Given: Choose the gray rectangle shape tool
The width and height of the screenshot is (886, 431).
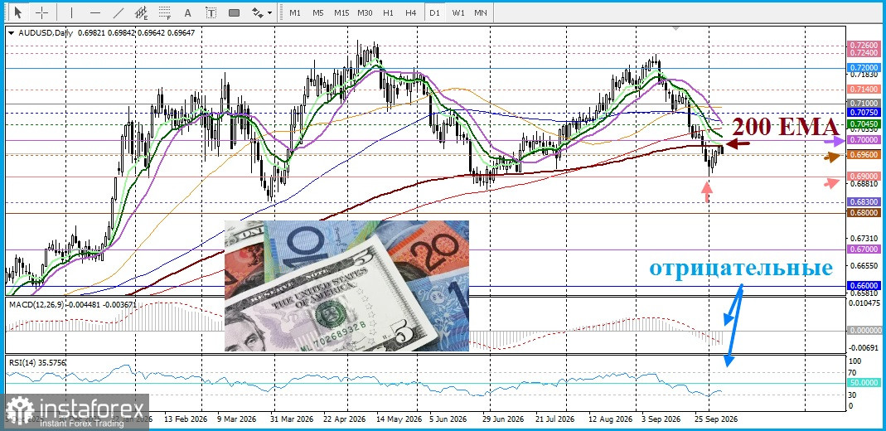Looking at the screenshot, I should tap(234, 12).
